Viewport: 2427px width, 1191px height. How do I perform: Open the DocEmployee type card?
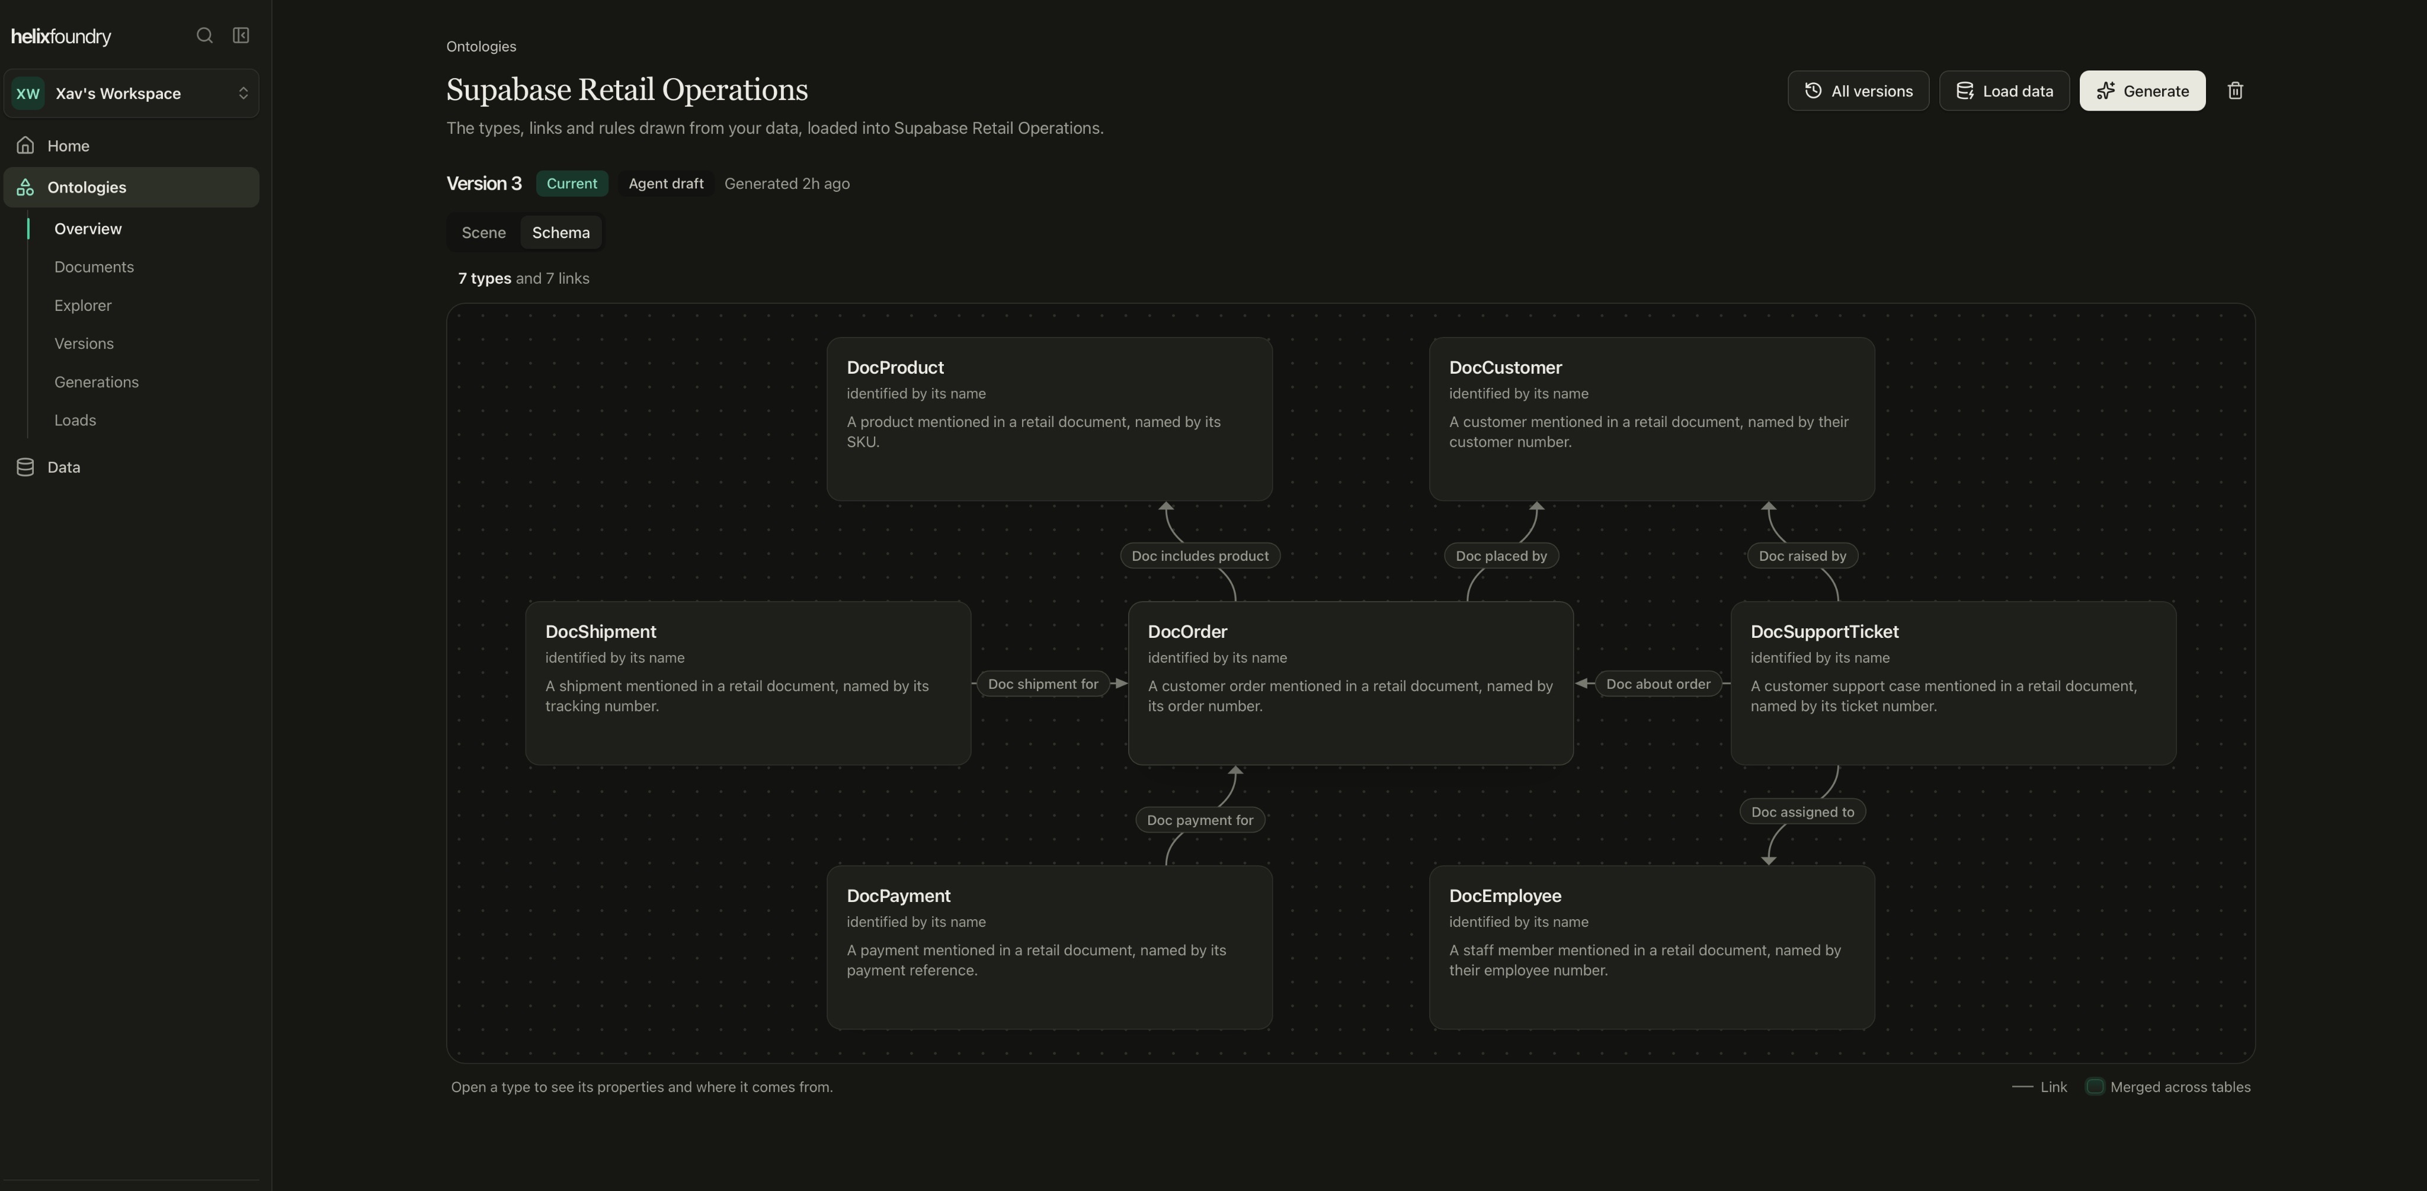pyautogui.click(x=1651, y=947)
